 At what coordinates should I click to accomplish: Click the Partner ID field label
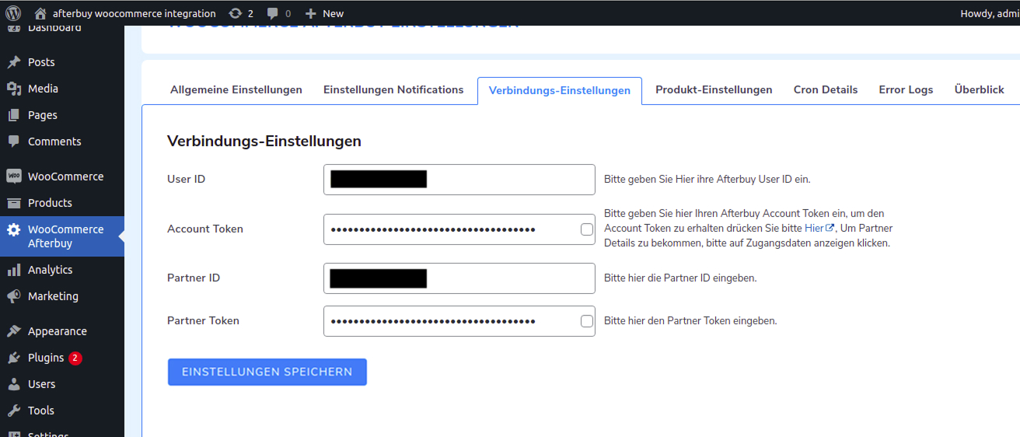194,278
